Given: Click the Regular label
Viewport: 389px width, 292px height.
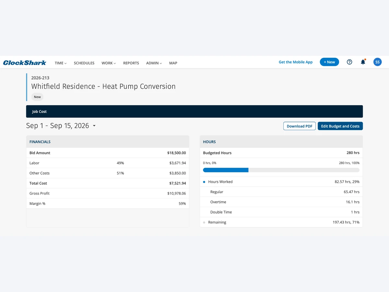Looking at the screenshot, I should (x=217, y=192).
